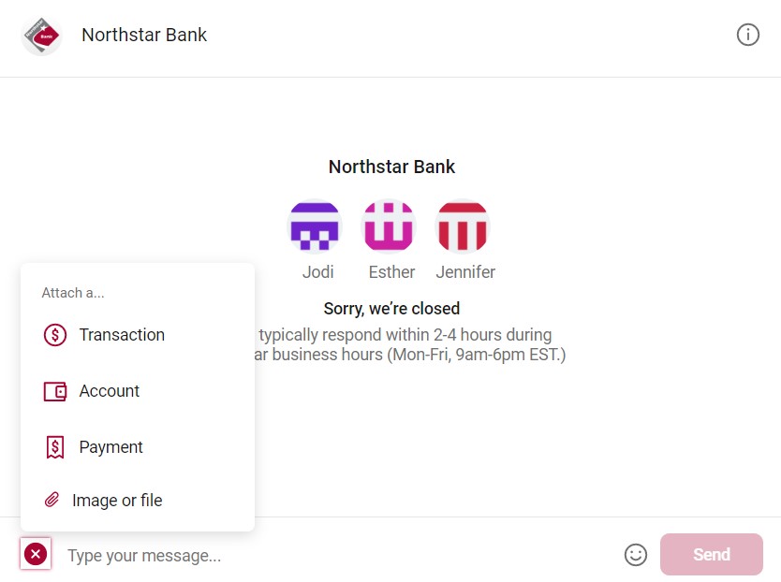Click the receipt Payment icon
The image size is (781, 582).
point(55,447)
